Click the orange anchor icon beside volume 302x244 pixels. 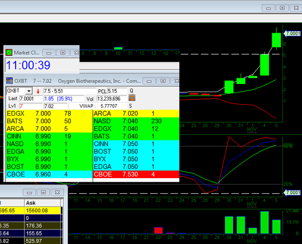click(132, 98)
